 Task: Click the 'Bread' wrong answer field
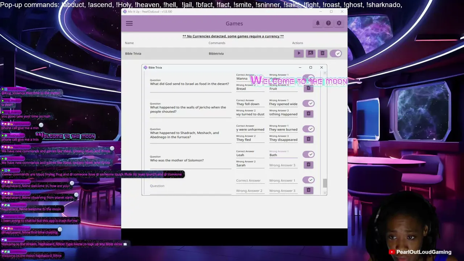click(x=250, y=88)
